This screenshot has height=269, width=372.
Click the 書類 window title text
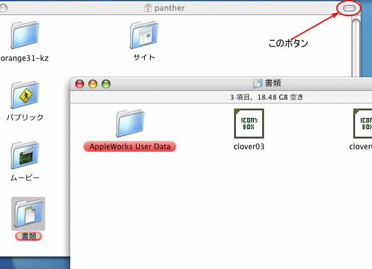tap(273, 83)
